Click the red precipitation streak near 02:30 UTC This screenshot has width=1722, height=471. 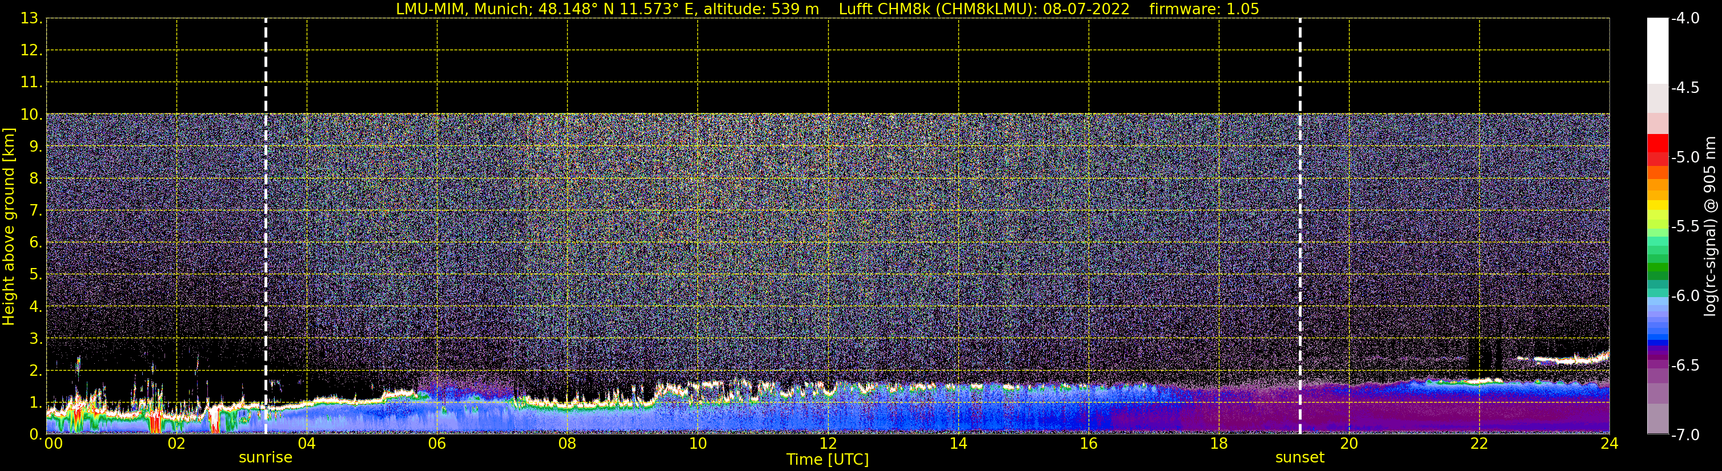coord(214,420)
